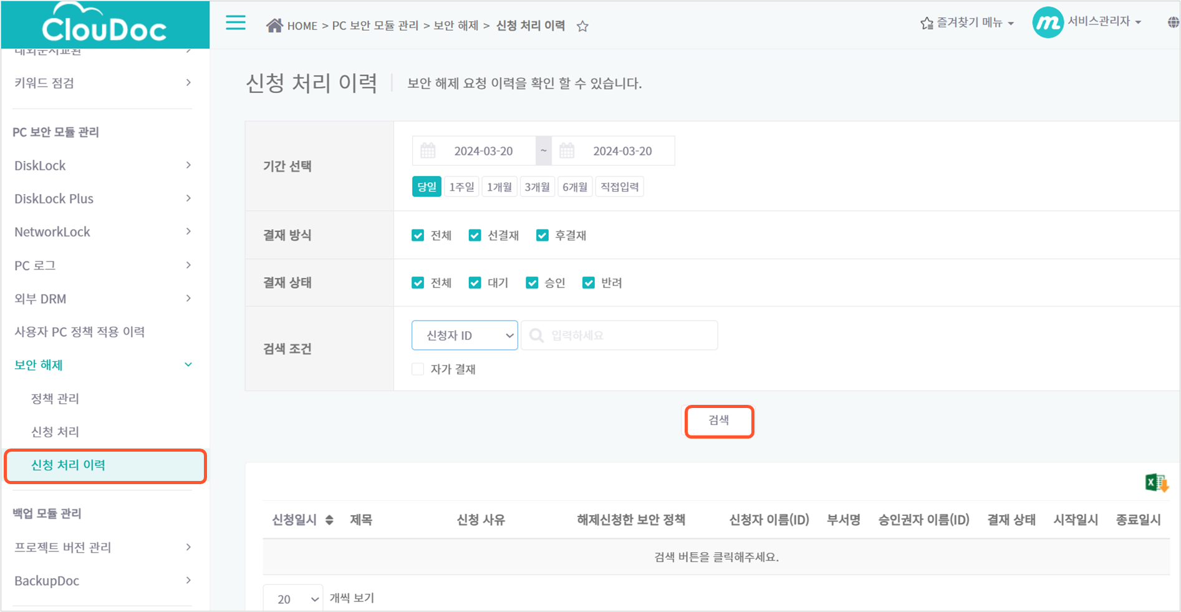1181x612 pixels.
Task: Click 승인권자 이름(ID) column header
Action: (x=924, y=520)
